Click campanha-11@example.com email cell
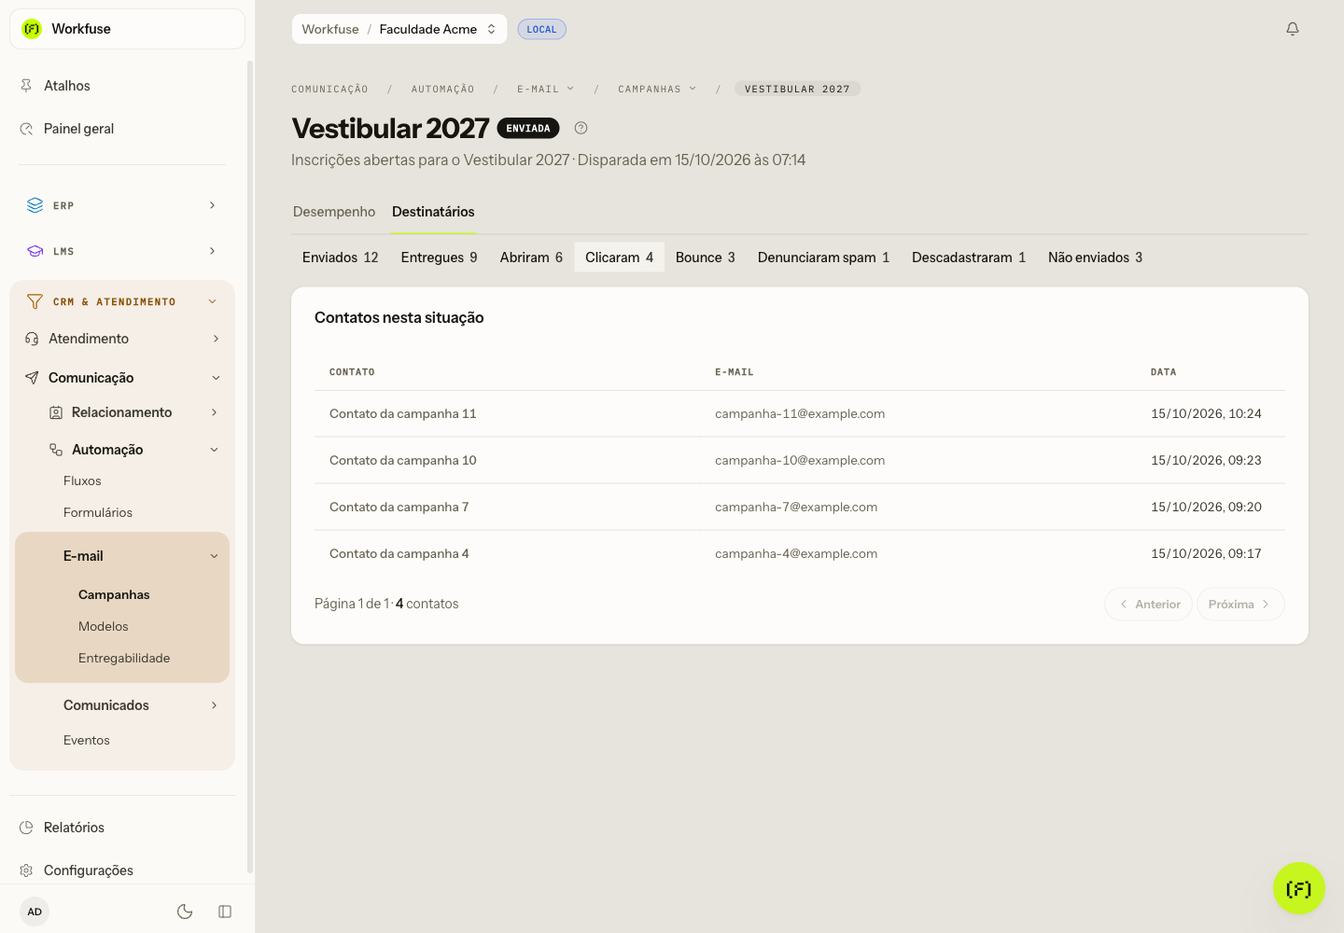This screenshot has height=933, width=1344. (x=800, y=413)
